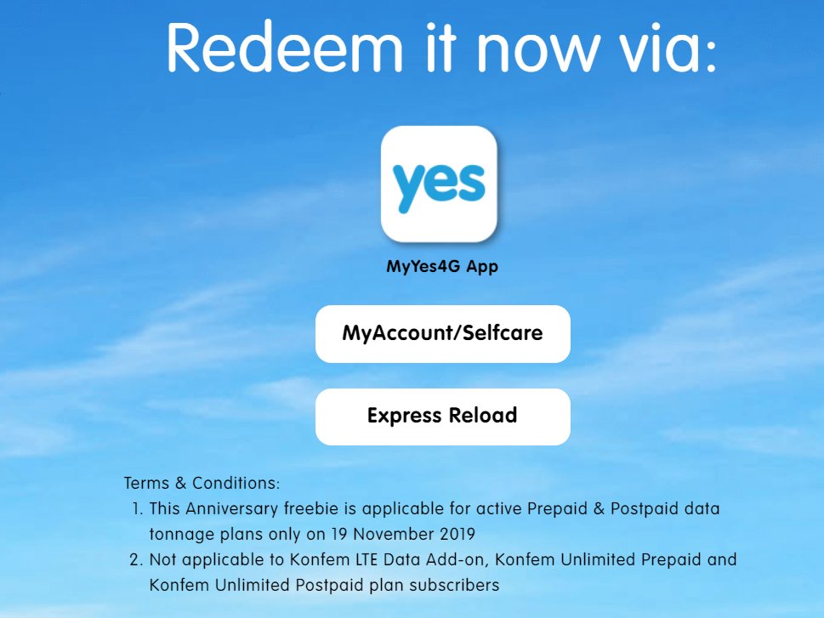The image size is (824, 618).
Task: Click the Terms & Conditions heading
Action: pos(202,483)
